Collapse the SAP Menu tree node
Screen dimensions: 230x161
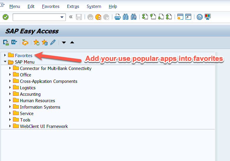[5, 62]
